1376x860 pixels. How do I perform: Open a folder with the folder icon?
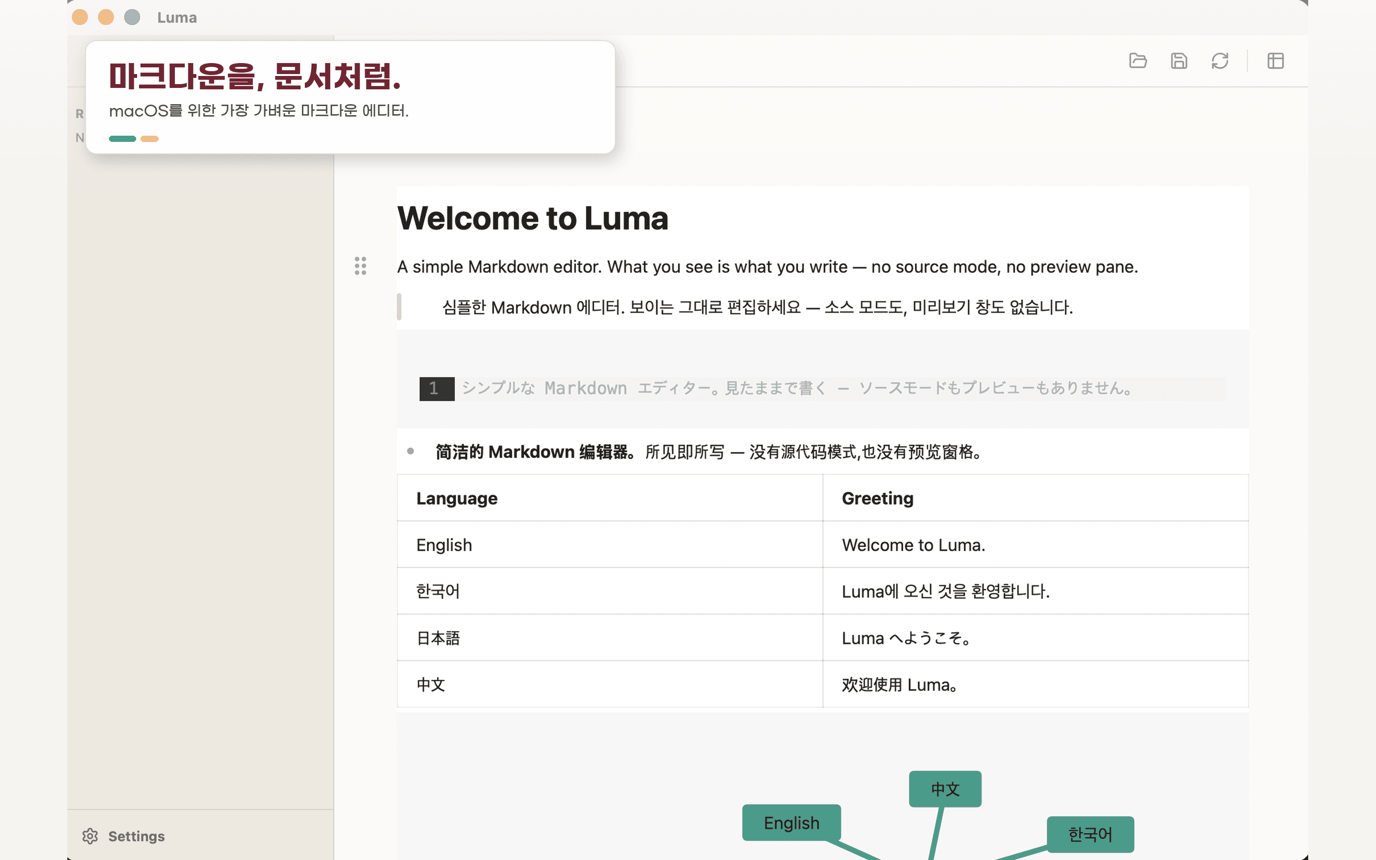[1138, 61]
